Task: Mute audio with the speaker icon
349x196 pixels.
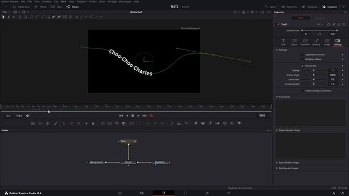Action: point(28,116)
